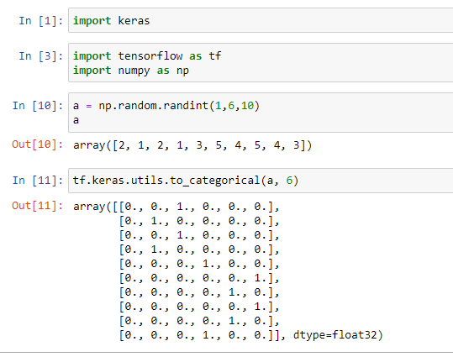453x357 pixels.
Task: Click the lone 'a' line in cell 10
Action: [x=76, y=120]
